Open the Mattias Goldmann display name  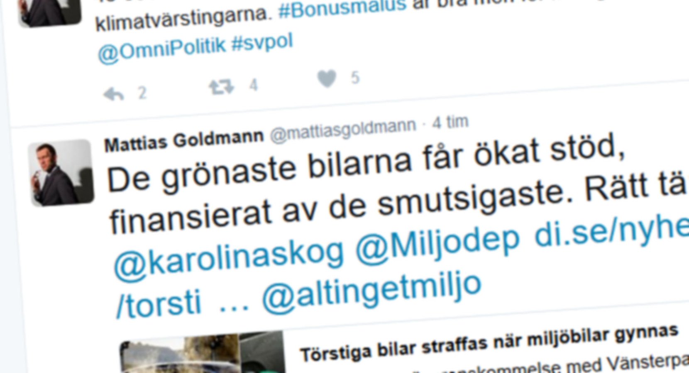184,142
